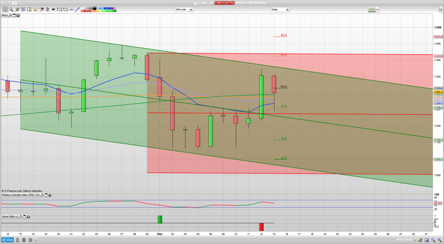444x244 pixels.
Task: Close the 30min EMA v2 panel
Action: 28,217
